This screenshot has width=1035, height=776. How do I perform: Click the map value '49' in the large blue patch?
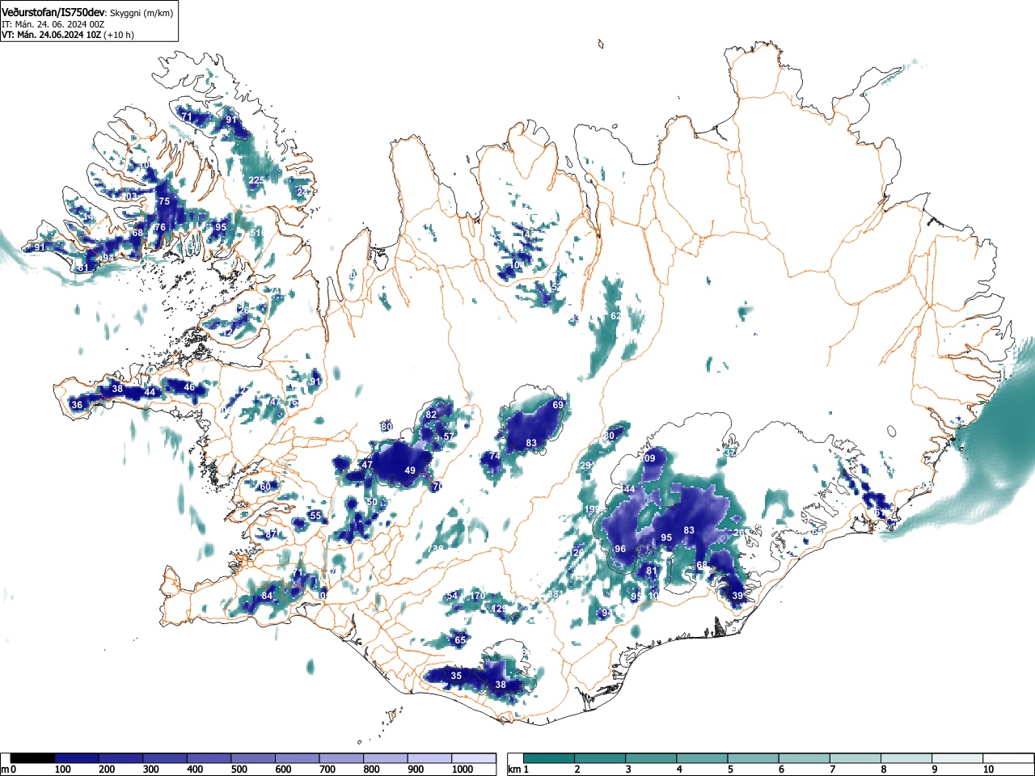pyautogui.click(x=410, y=471)
